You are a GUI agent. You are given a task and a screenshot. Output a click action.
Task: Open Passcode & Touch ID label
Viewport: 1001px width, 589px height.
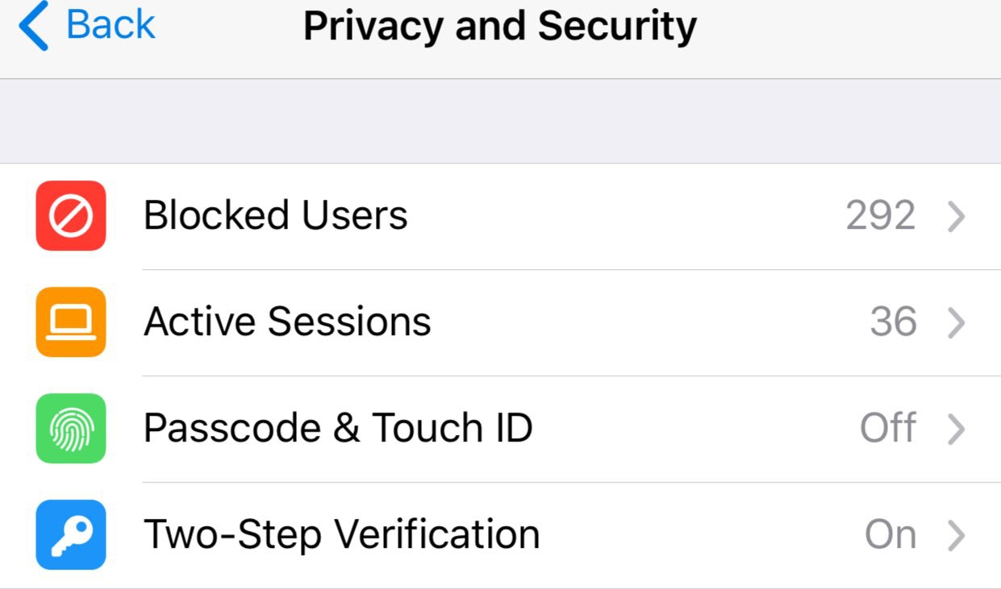click(x=338, y=429)
